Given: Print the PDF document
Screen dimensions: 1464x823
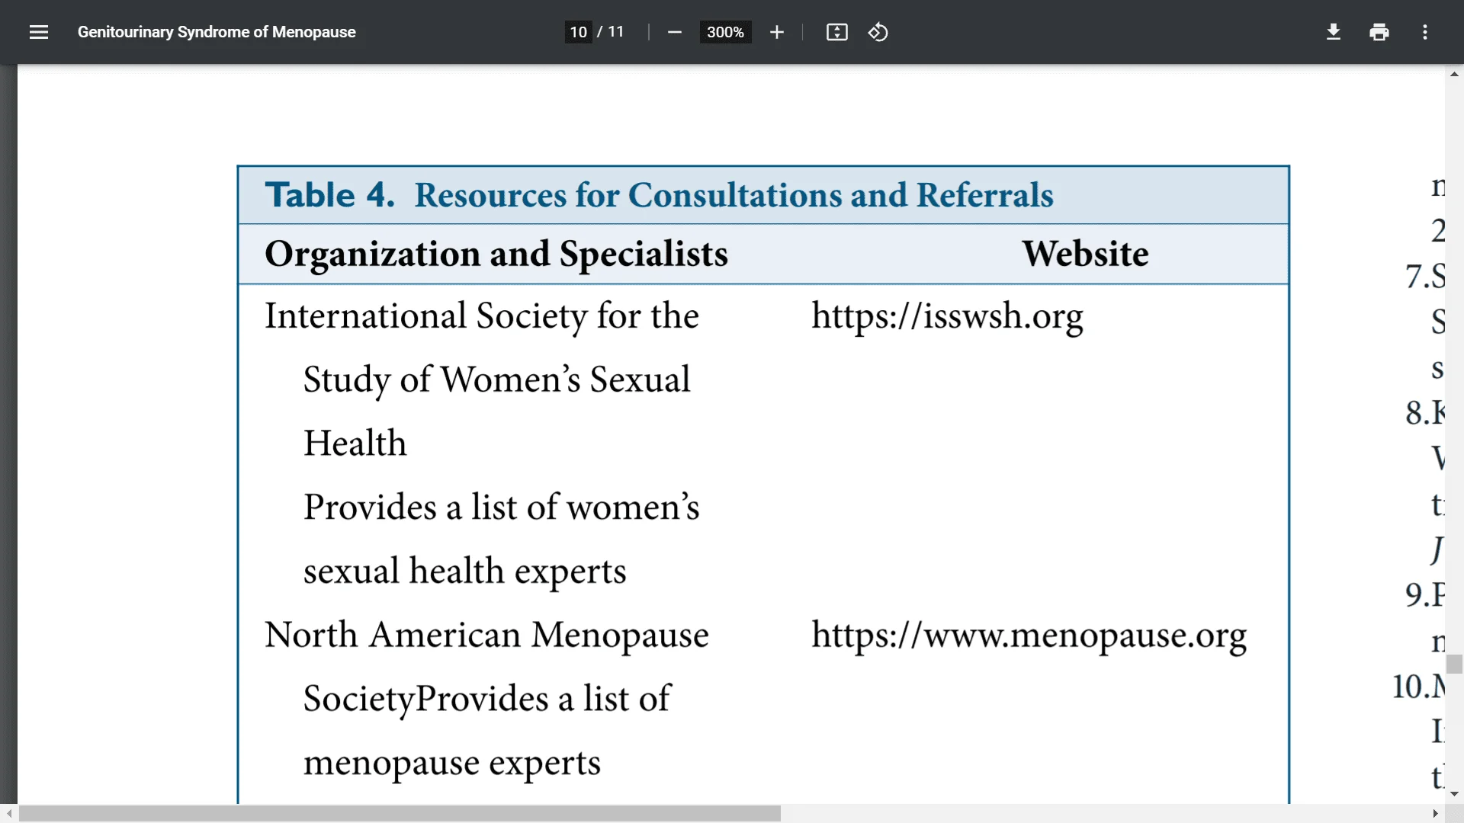Looking at the screenshot, I should pyautogui.click(x=1379, y=32).
